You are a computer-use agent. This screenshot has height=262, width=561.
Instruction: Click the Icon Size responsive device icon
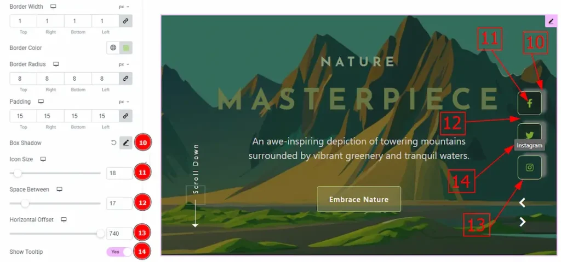(x=43, y=159)
